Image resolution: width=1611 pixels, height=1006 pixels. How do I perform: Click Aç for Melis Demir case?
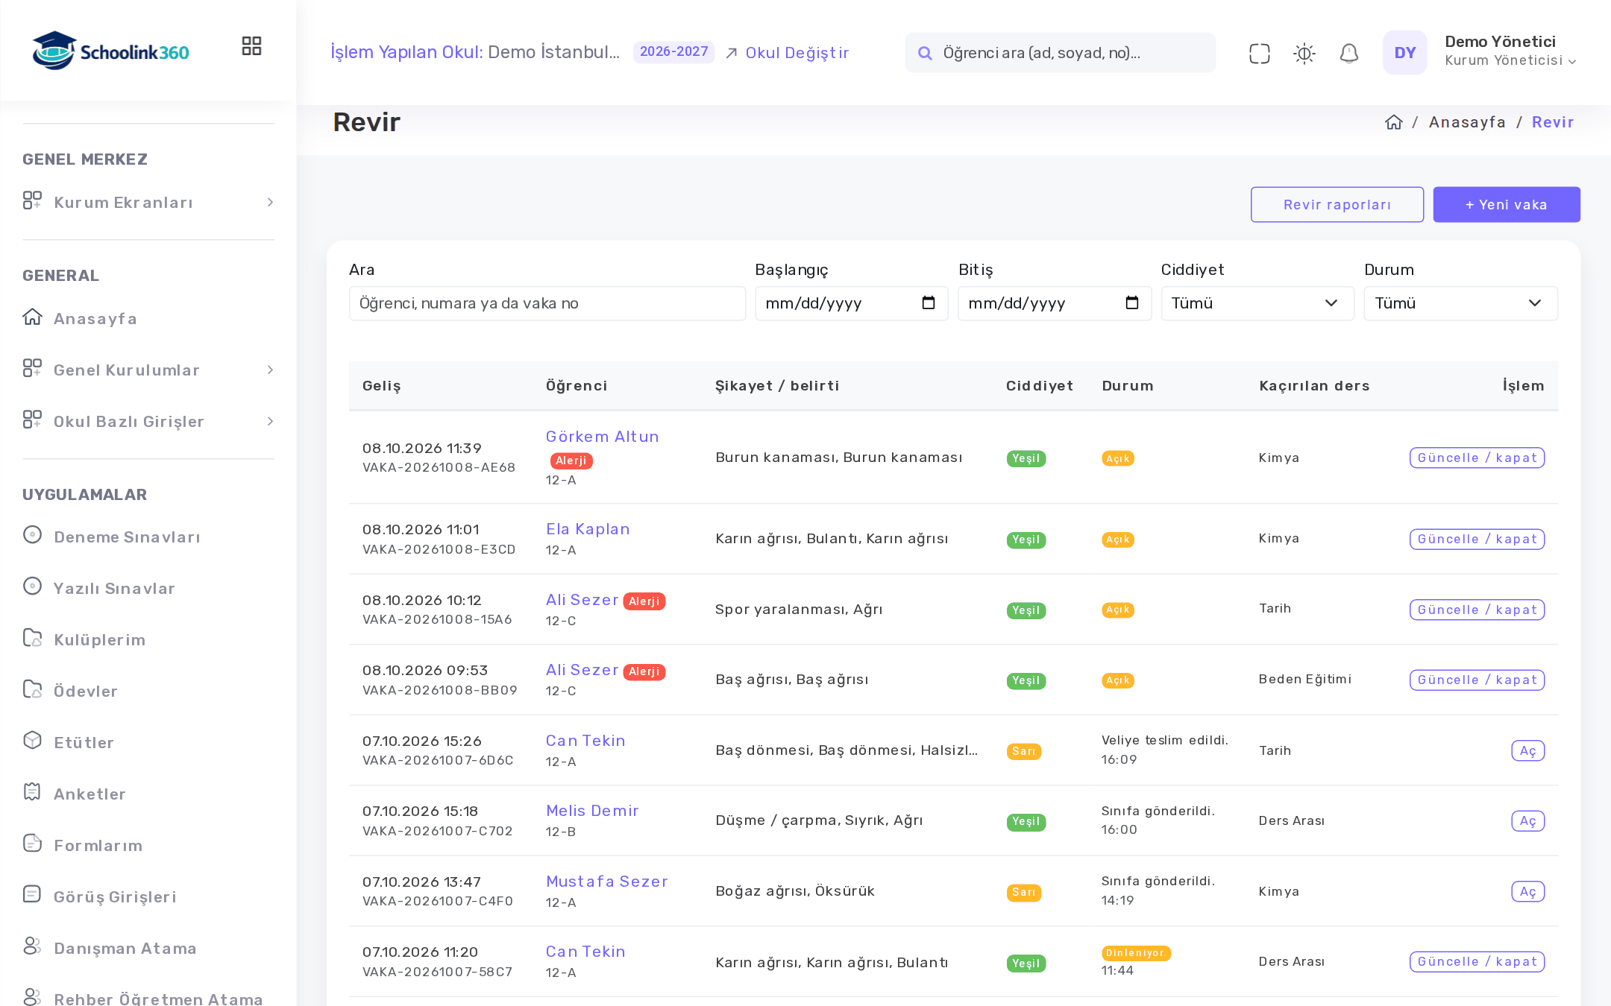pos(1527,820)
